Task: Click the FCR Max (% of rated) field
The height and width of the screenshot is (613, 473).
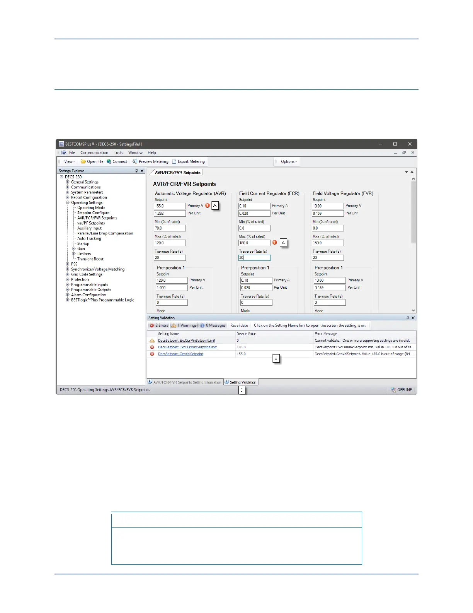Action: (x=254, y=243)
